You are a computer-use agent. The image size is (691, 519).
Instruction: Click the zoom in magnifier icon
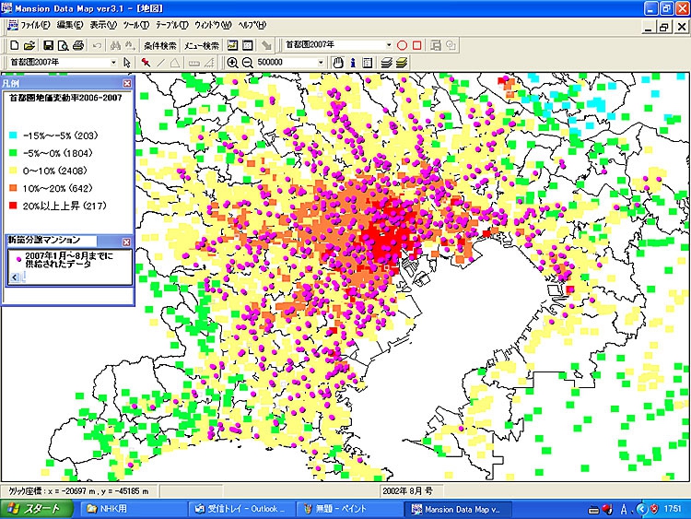[233, 63]
